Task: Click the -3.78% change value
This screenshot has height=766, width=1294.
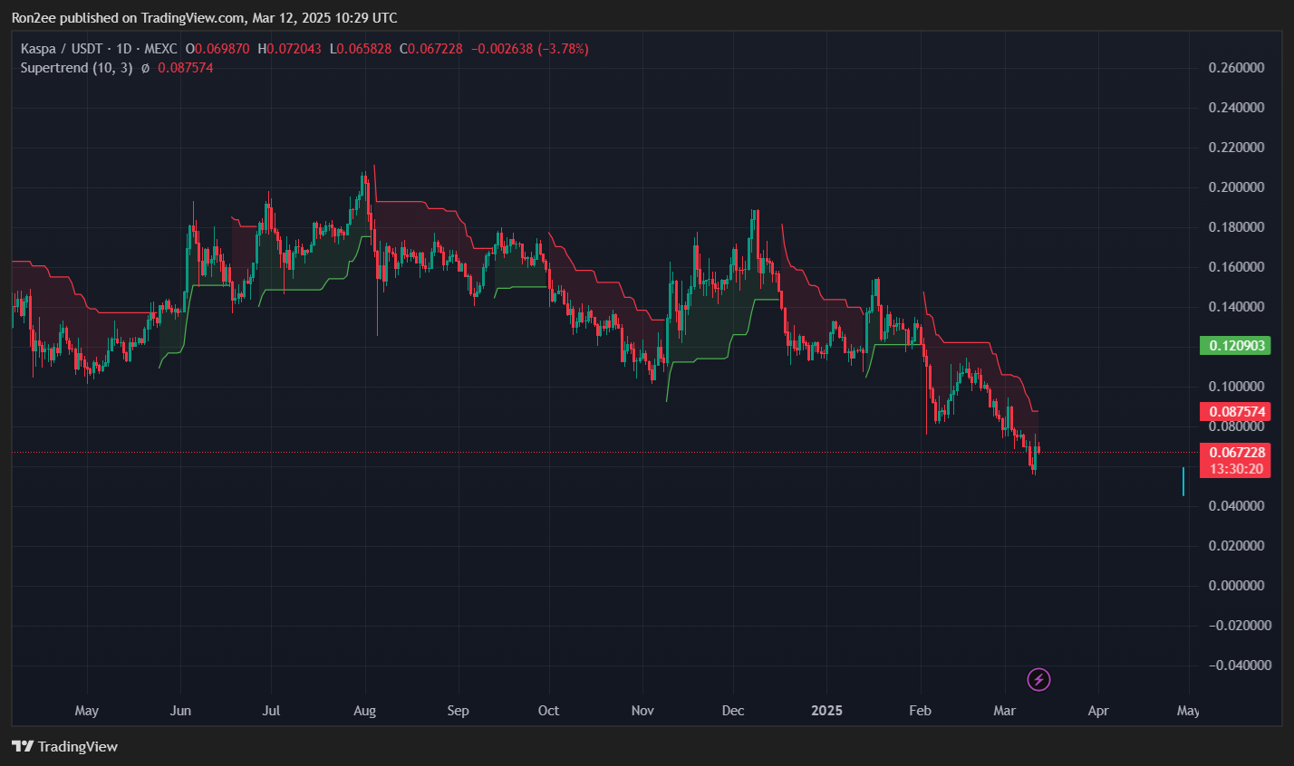Action: pyautogui.click(x=563, y=48)
